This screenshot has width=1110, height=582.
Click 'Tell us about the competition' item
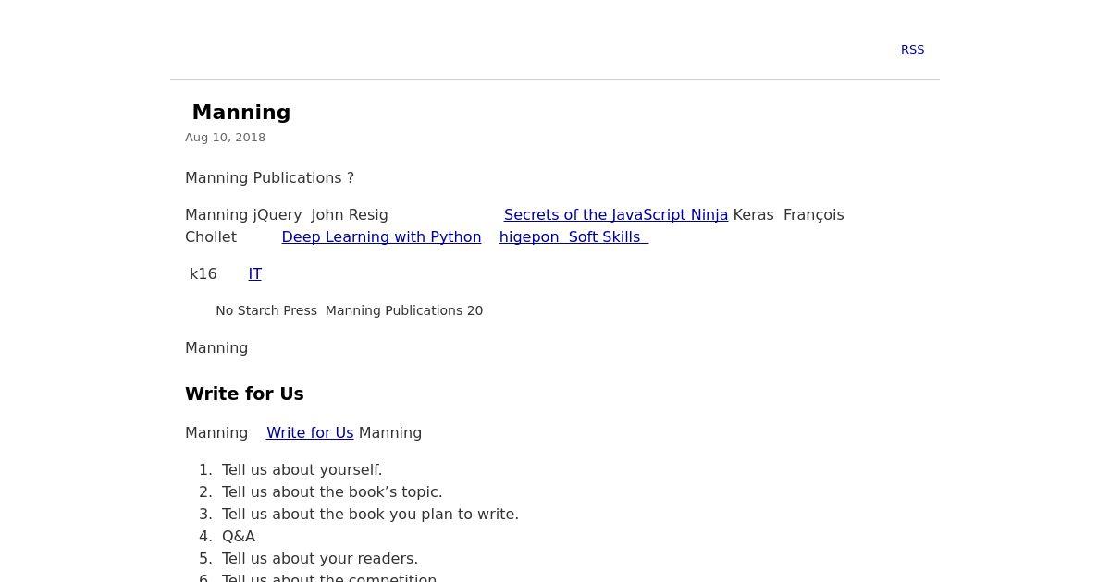coord(329,577)
